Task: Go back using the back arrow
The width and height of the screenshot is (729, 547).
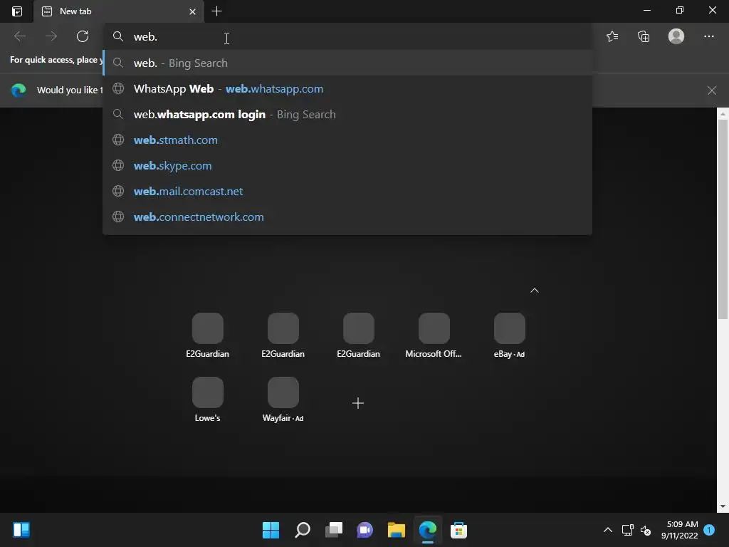Action: [20, 36]
